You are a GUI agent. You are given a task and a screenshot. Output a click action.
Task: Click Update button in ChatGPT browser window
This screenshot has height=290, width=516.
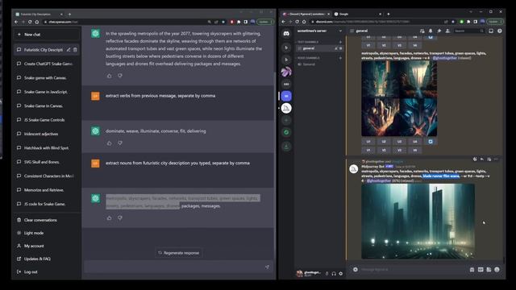coord(264,22)
